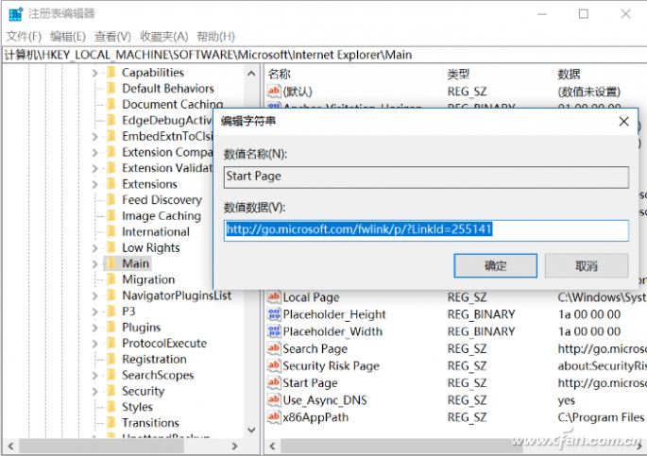
Task: Click the Local Page string value icon
Action: coord(274,296)
